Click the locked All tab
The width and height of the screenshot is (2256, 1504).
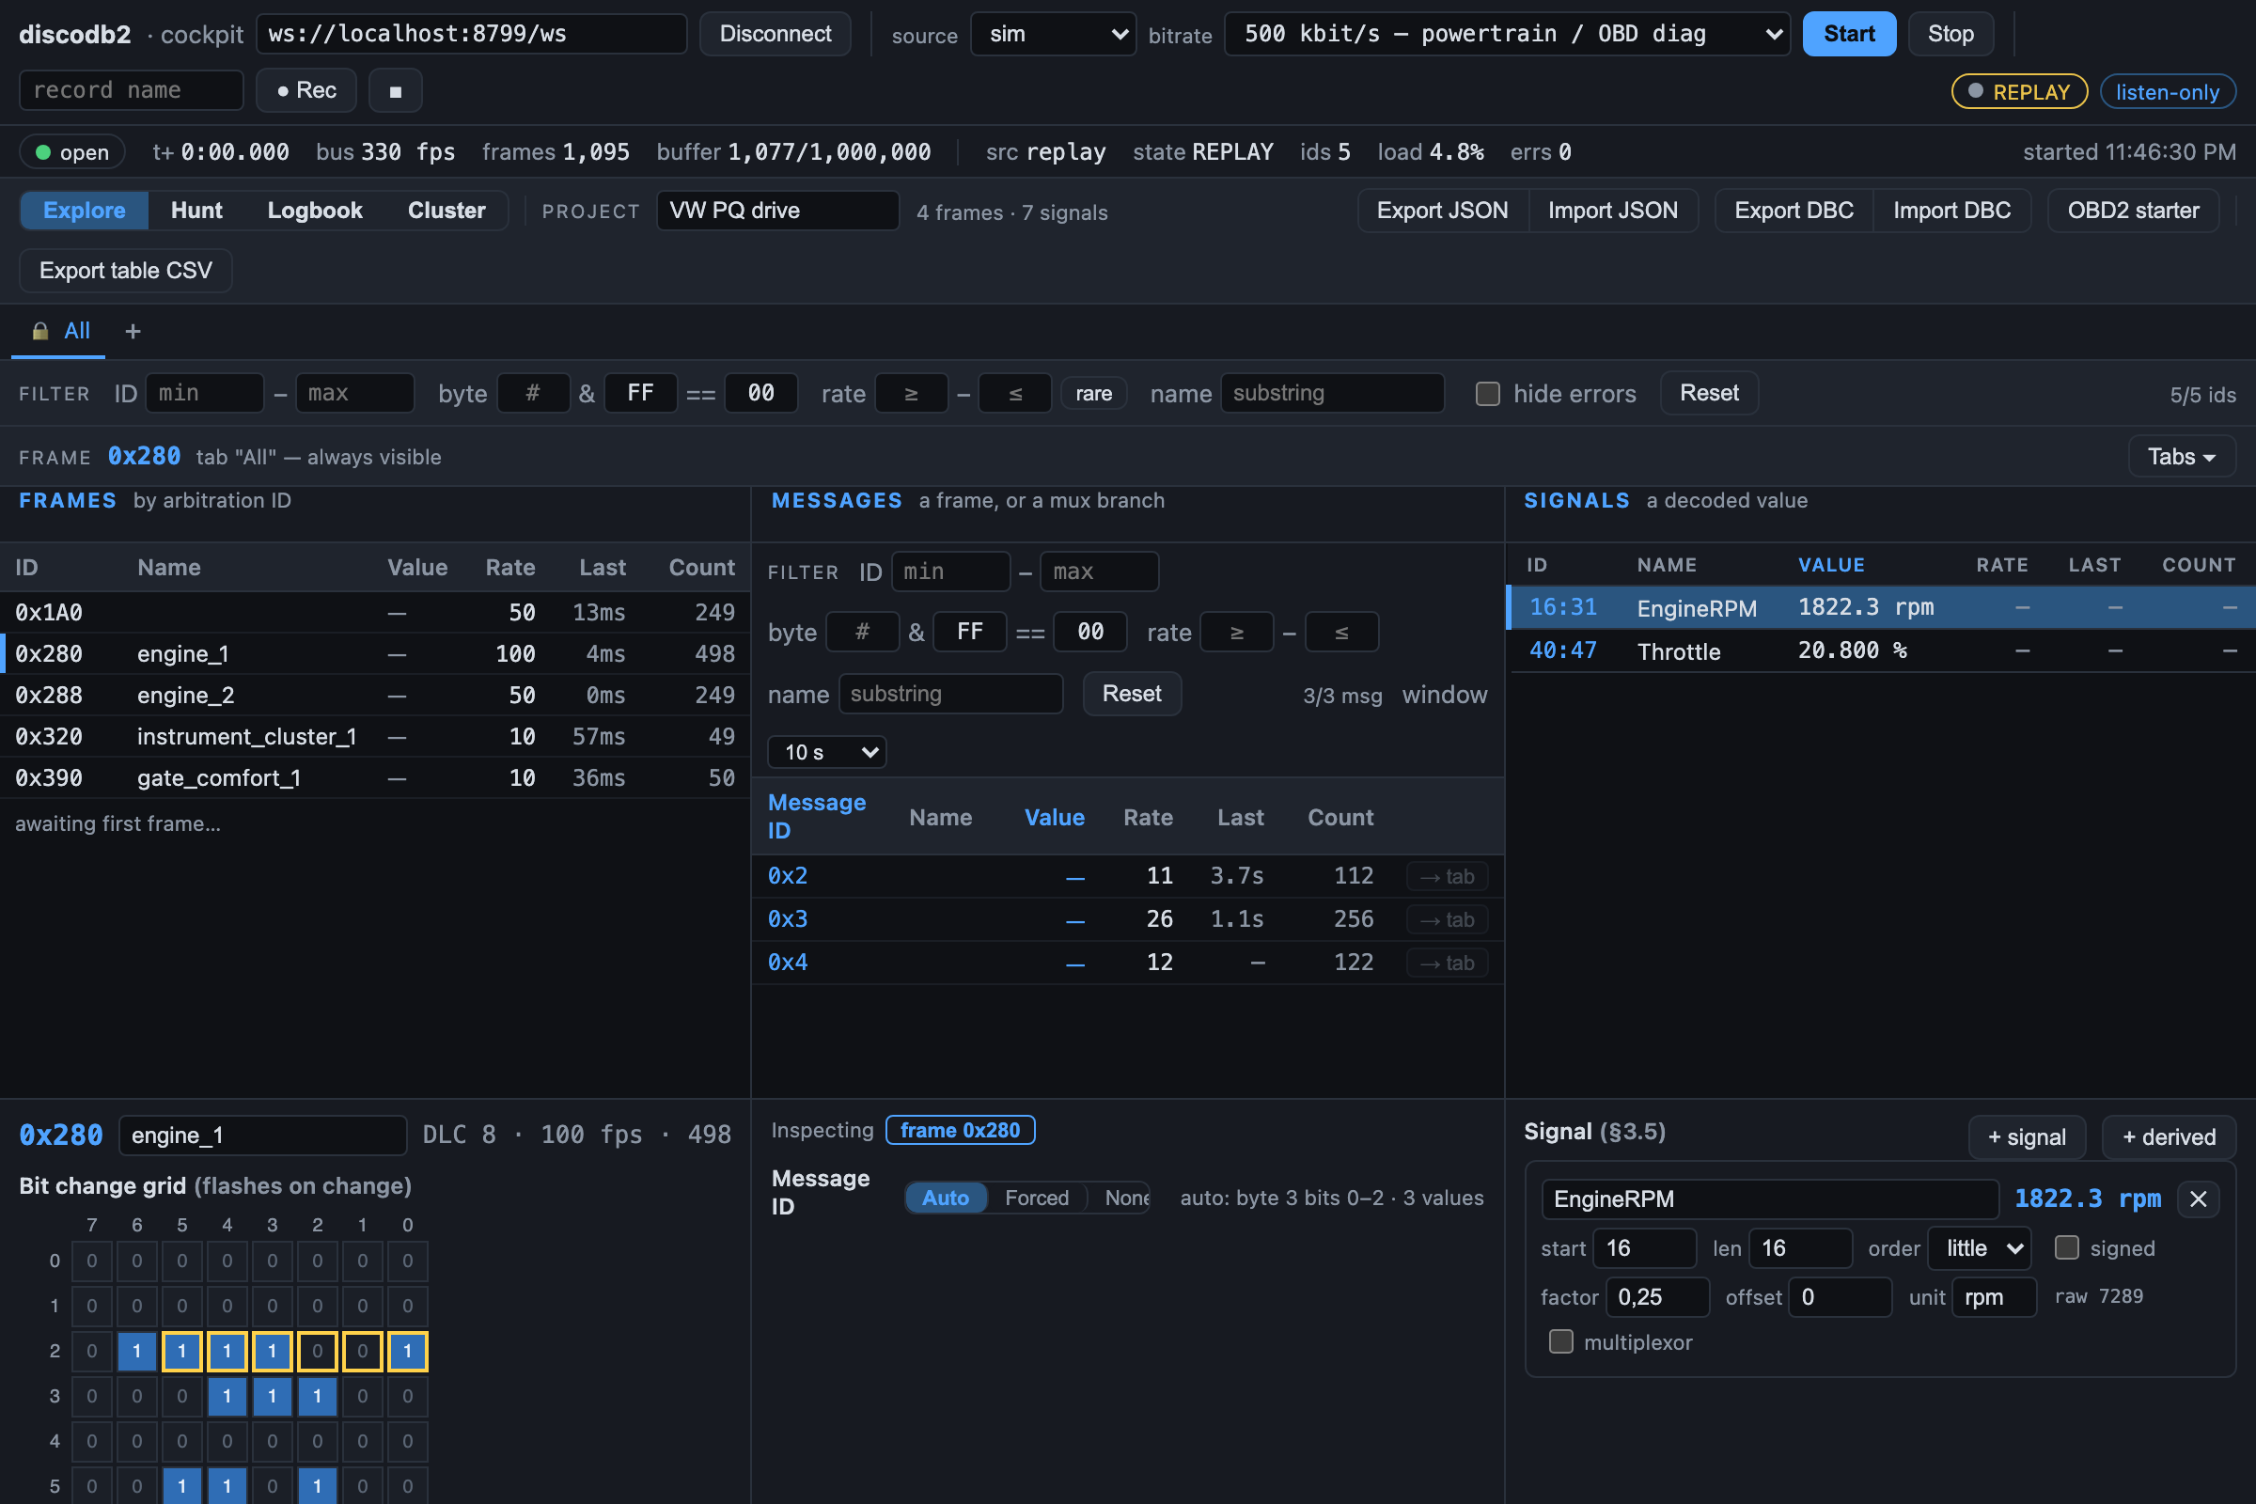(59, 331)
